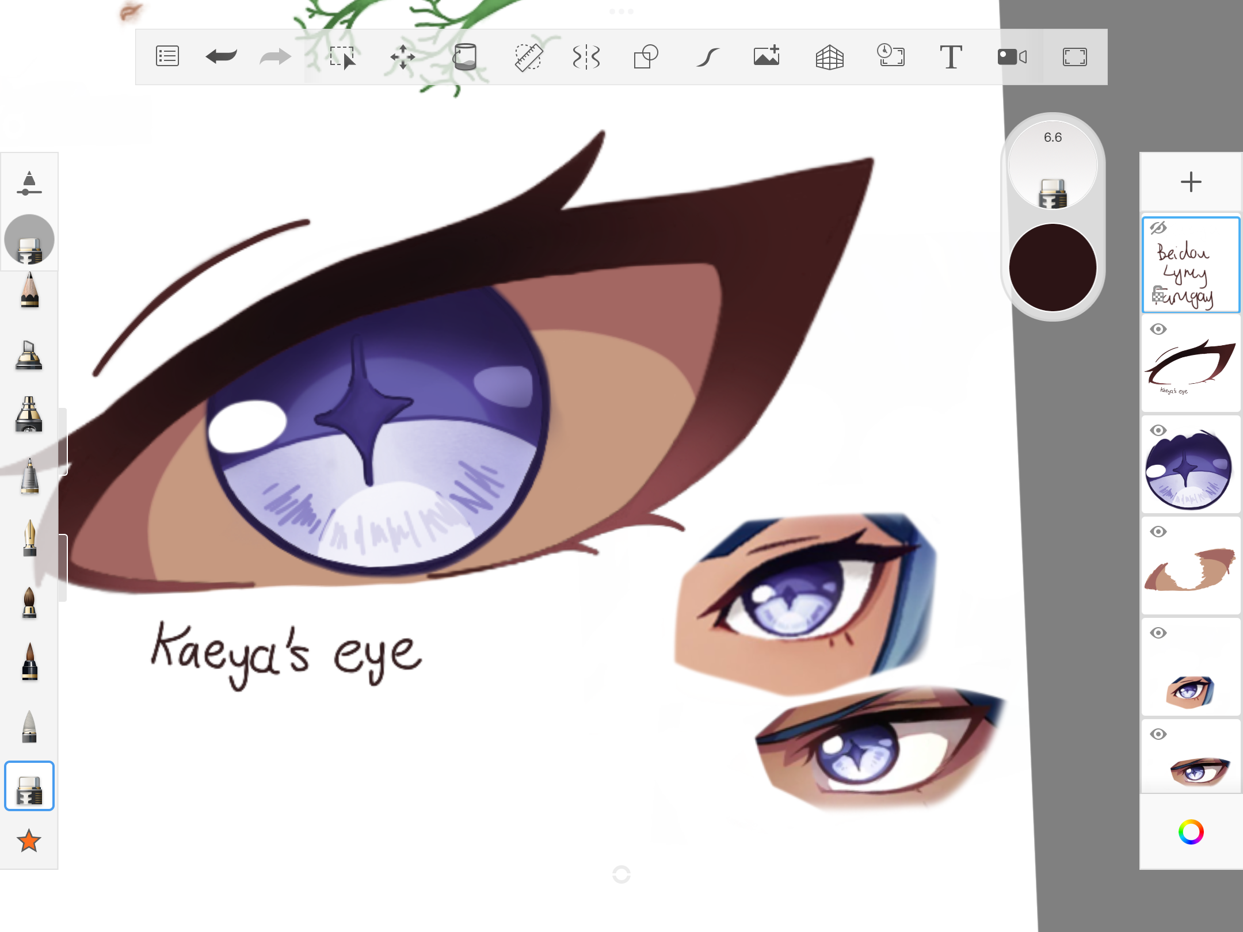This screenshot has width=1243, height=932.
Task: Select the skin tone layer thumbnail
Action: point(1191,566)
